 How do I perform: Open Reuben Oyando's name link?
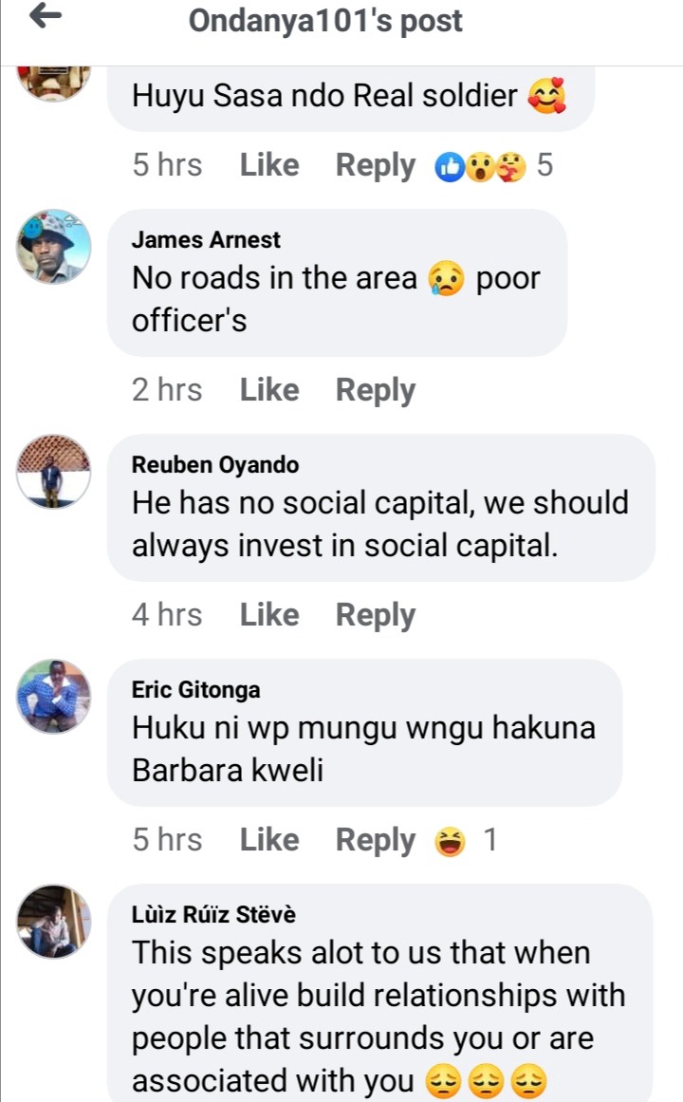215,464
